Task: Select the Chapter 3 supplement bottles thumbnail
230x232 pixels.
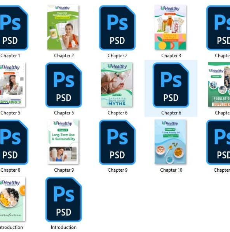Action: (170, 27)
